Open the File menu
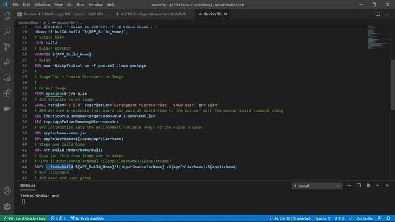 click(x=15, y=4)
